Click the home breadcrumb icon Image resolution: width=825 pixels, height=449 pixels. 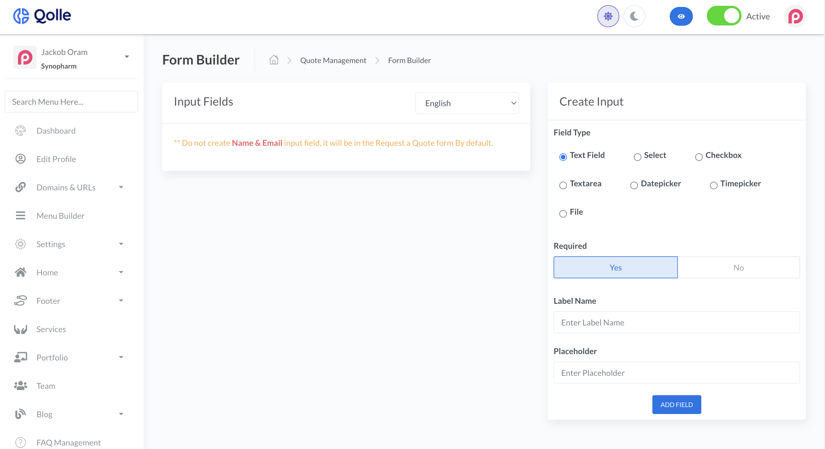(273, 60)
